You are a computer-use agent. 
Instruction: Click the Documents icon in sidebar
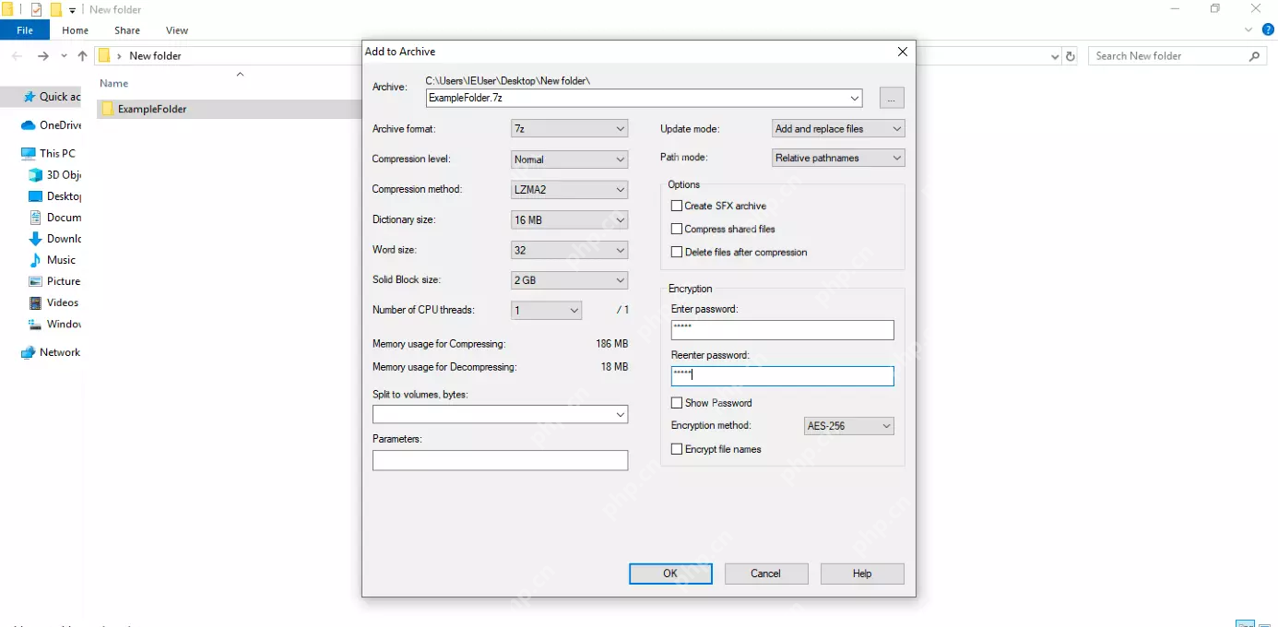[36, 218]
